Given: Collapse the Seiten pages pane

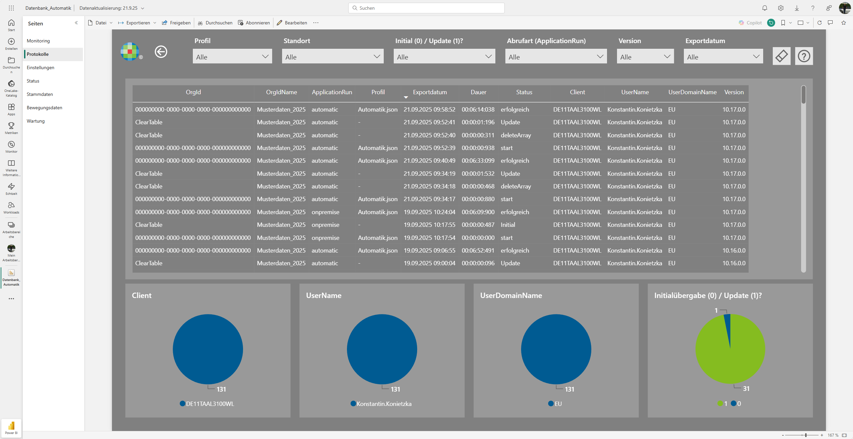Looking at the screenshot, I should point(76,23).
